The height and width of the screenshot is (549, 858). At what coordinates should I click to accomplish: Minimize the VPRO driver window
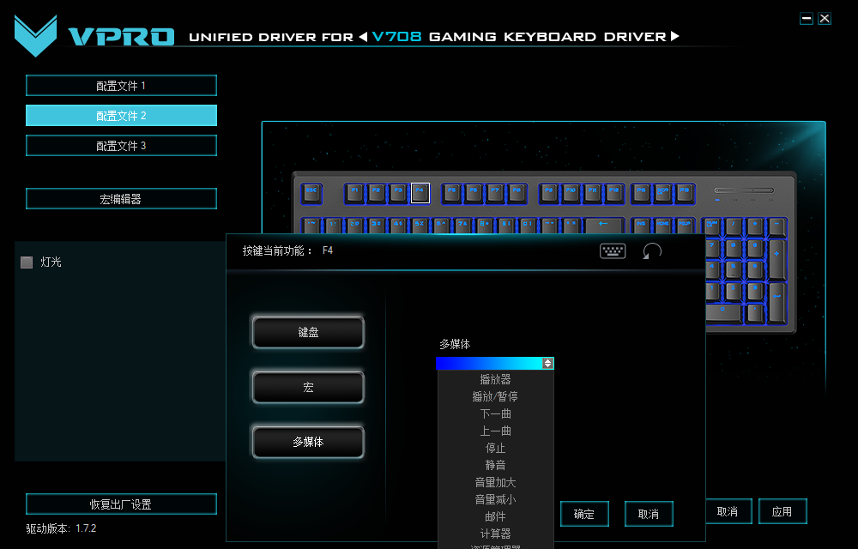806,19
